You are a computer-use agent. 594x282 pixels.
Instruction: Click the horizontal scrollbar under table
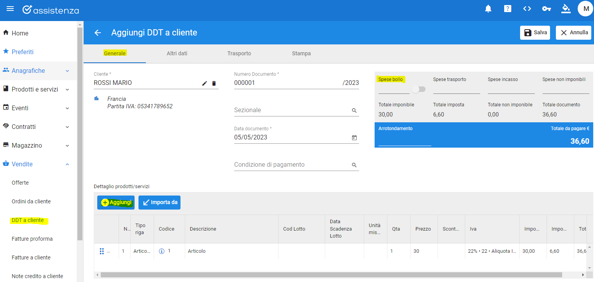coord(331,275)
